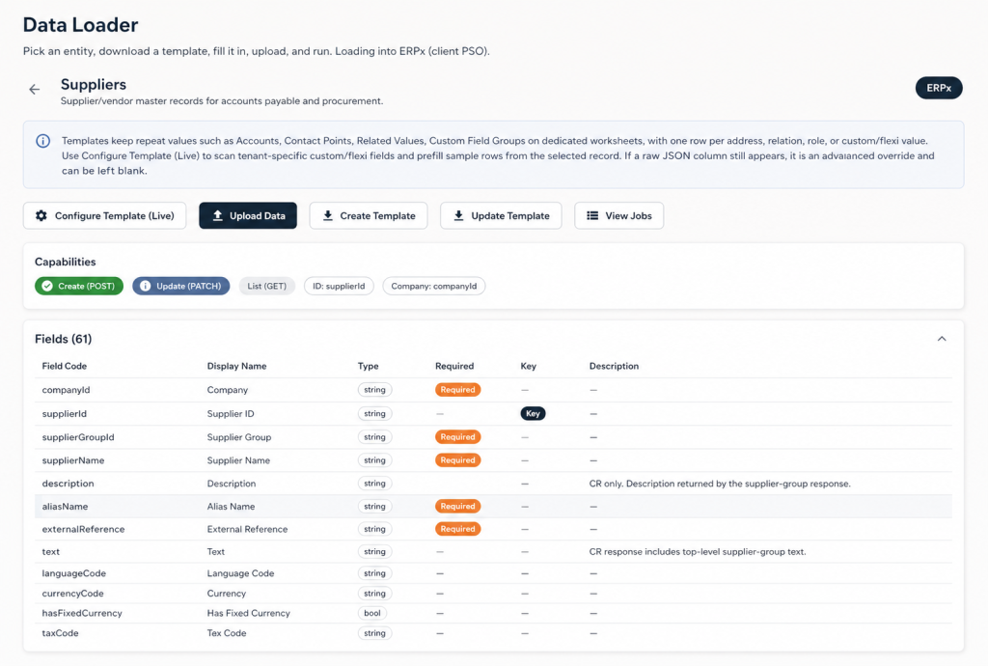Select the supplierId field code

coord(65,414)
